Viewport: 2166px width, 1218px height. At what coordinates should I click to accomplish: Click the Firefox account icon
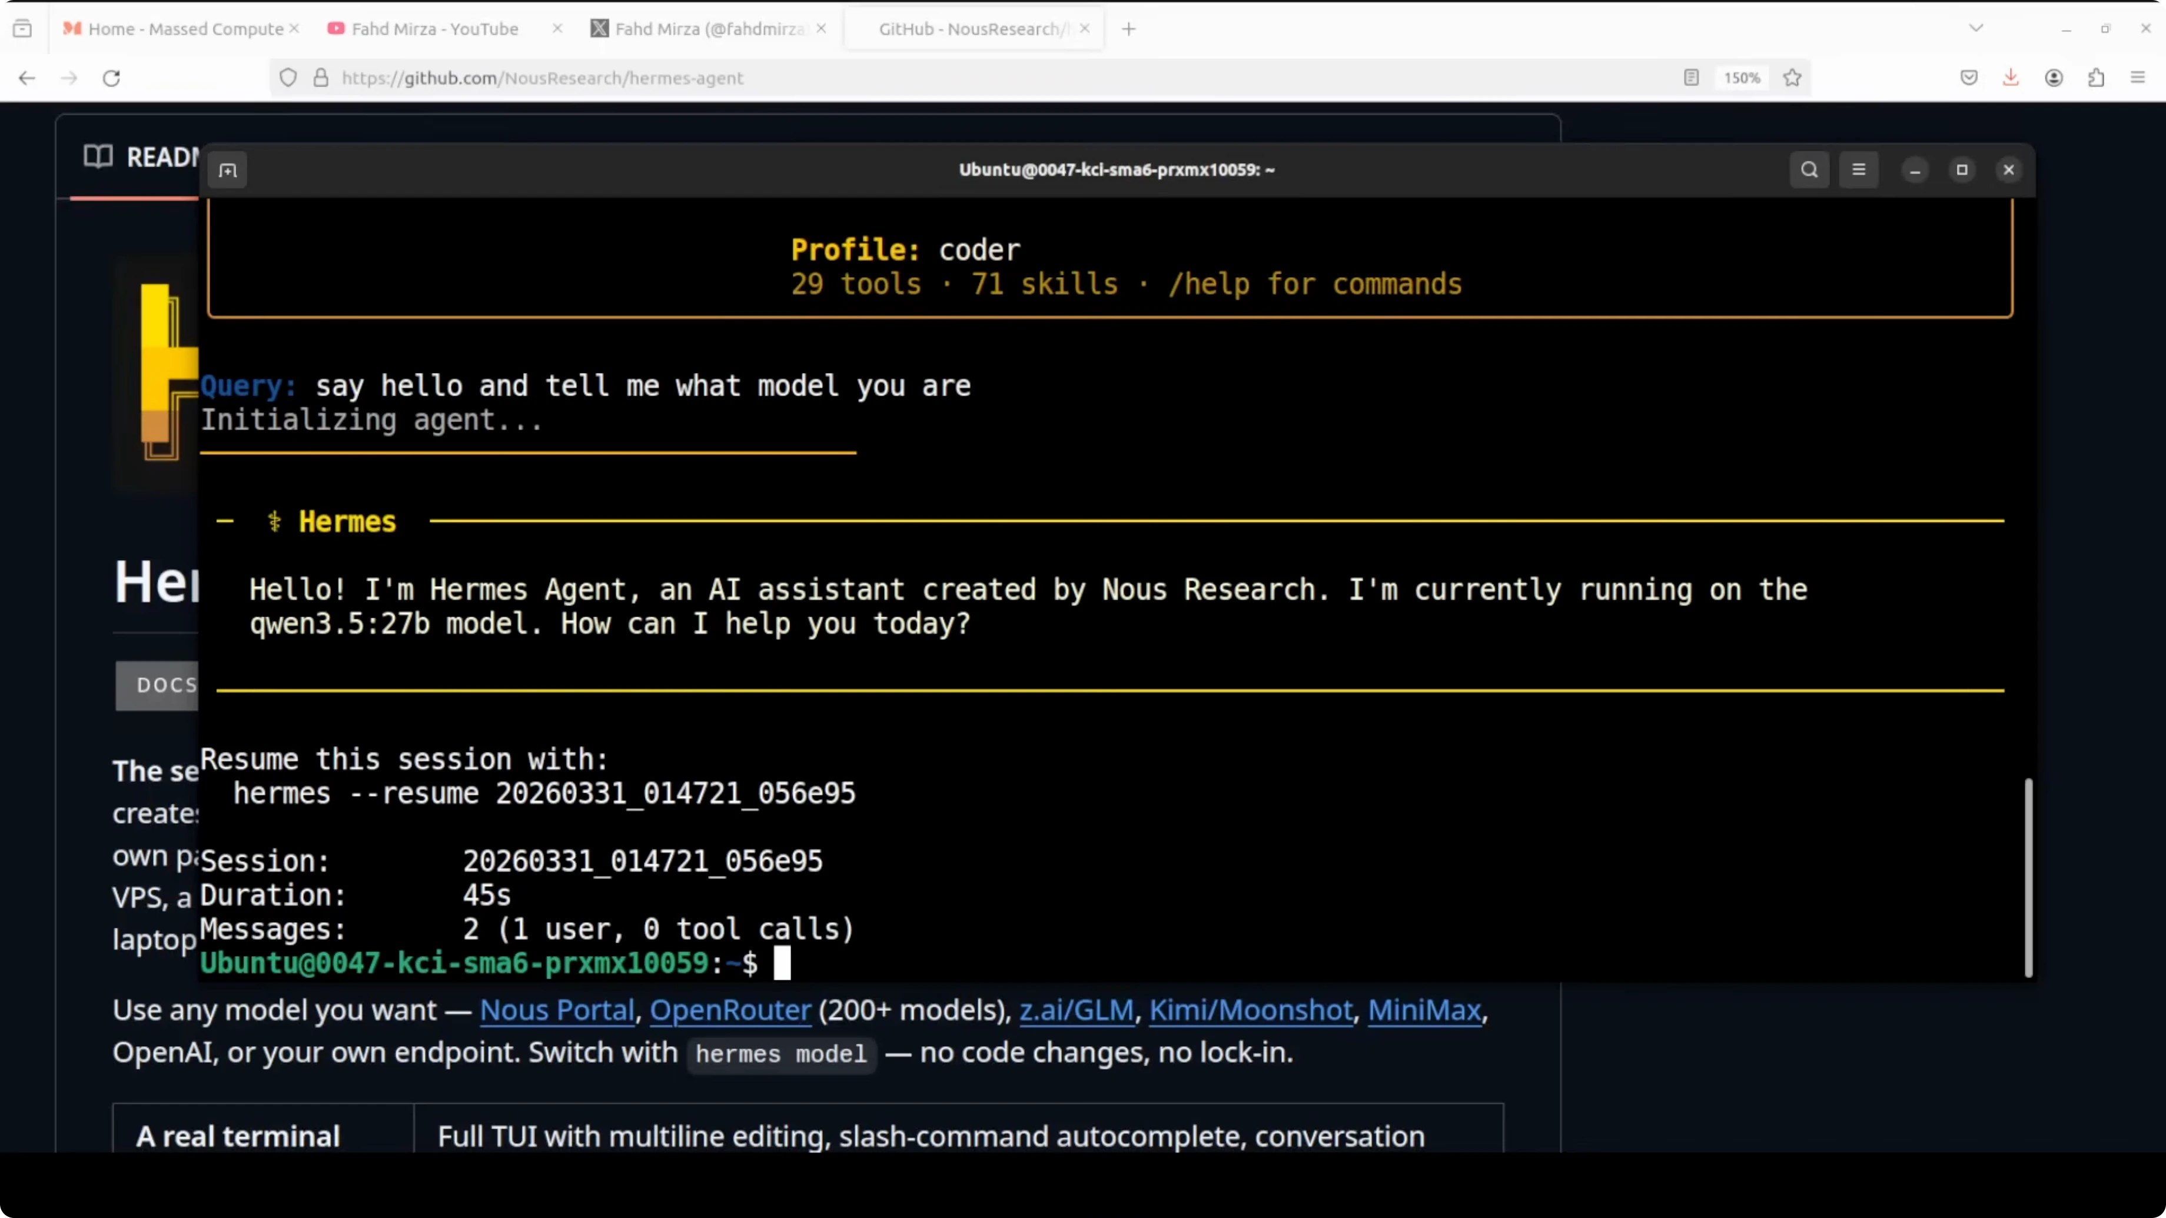pyautogui.click(x=2054, y=78)
